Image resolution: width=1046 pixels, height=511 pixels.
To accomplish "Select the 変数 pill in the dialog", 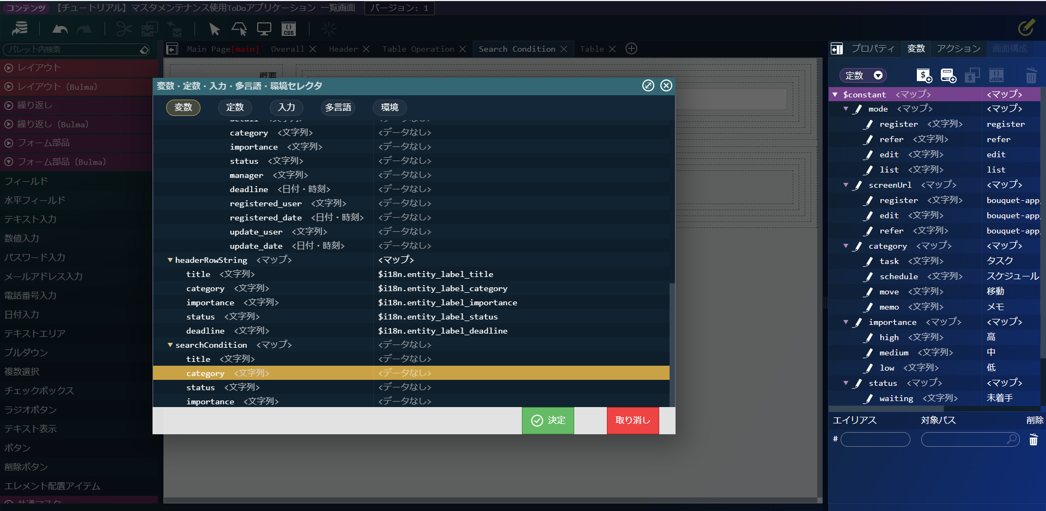I will (x=183, y=107).
